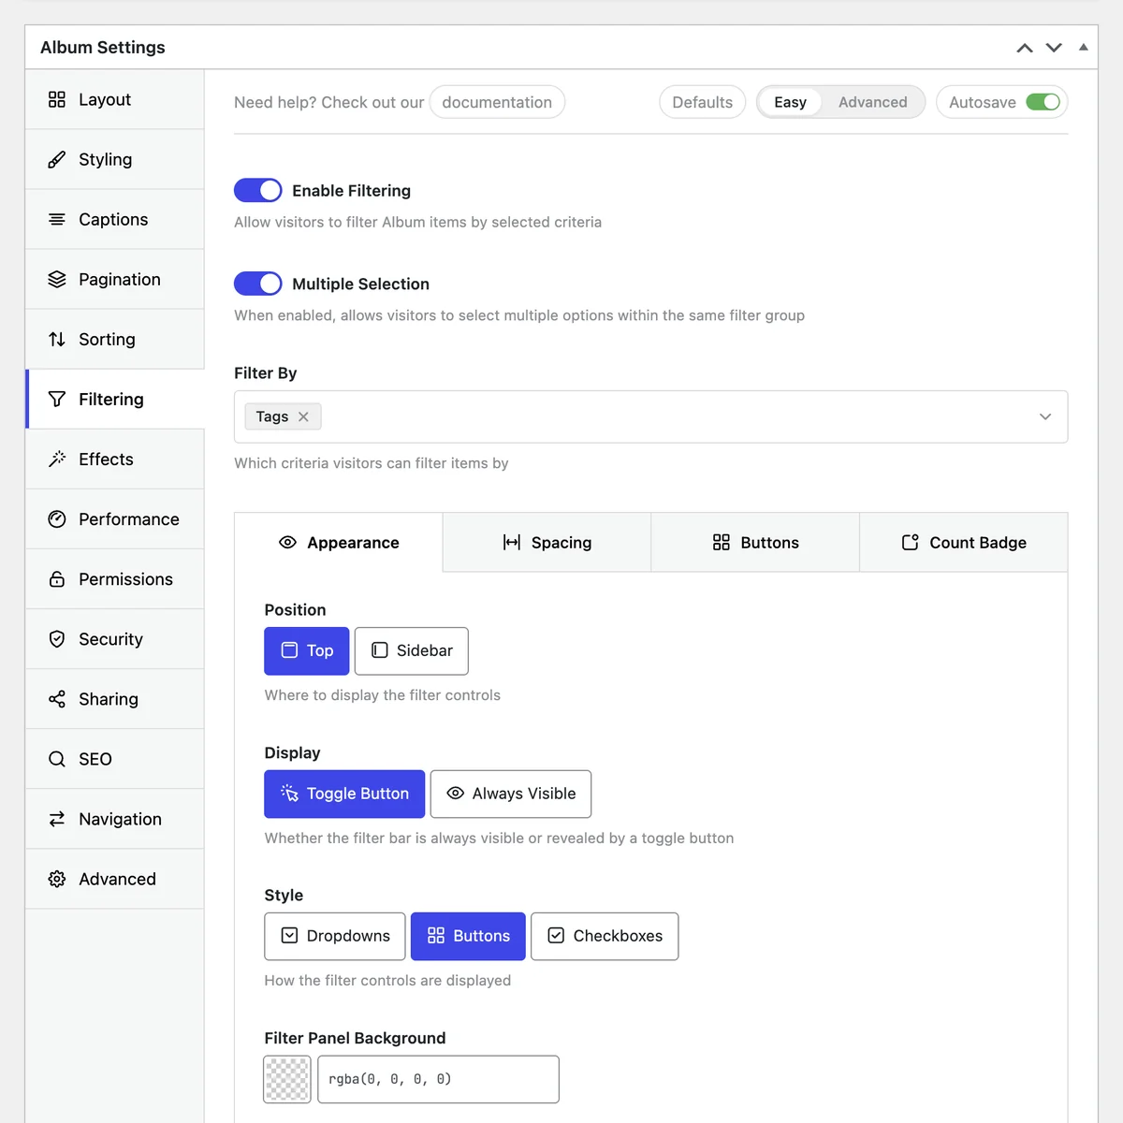The image size is (1123, 1123).
Task: Expand the Filter By dropdown arrow
Action: point(1045,416)
